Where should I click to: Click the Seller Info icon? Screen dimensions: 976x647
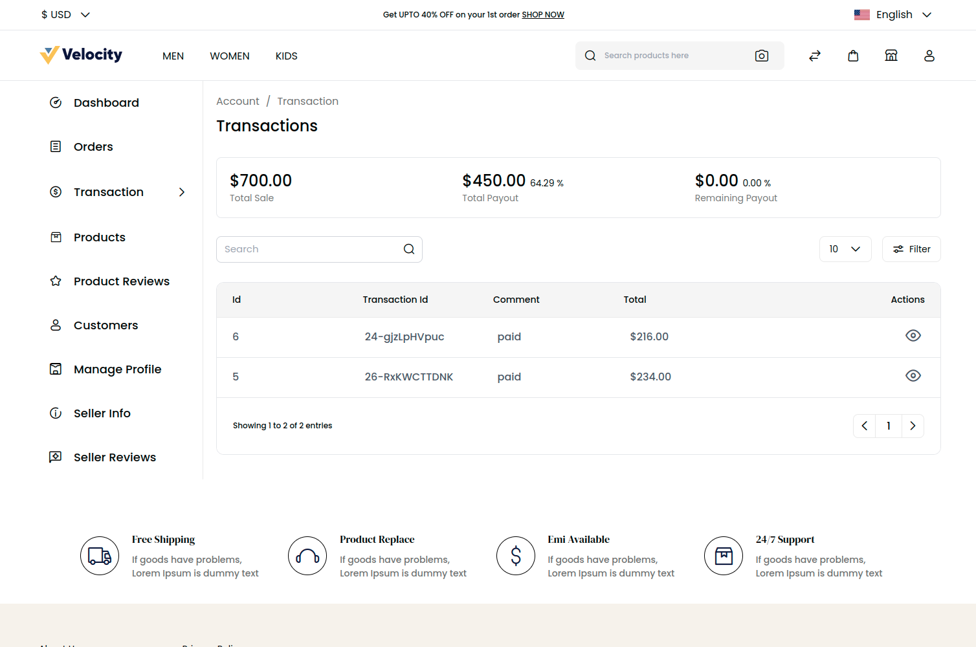(56, 413)
